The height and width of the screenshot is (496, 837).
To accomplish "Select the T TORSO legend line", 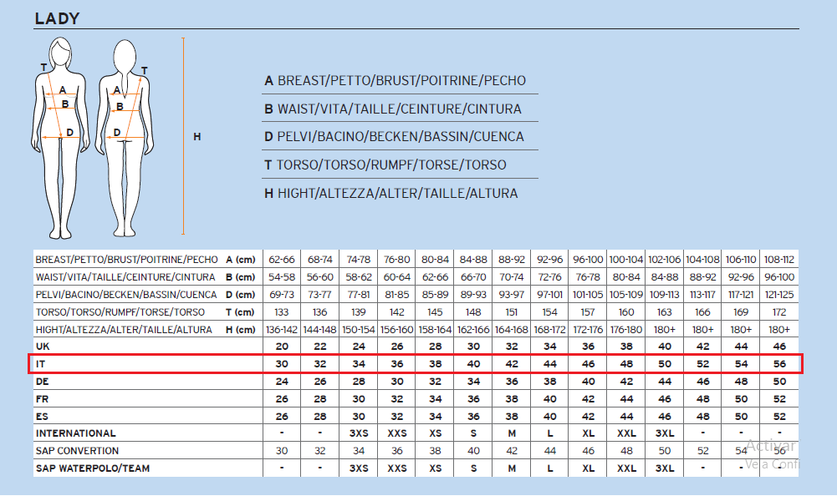I will 385,164.
